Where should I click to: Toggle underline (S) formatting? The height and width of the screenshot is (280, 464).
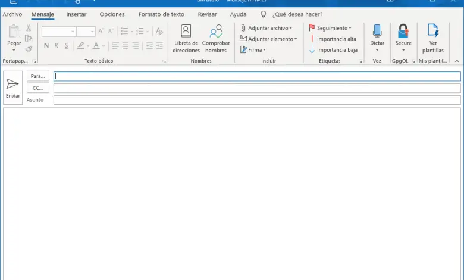[x=66, y=46]
